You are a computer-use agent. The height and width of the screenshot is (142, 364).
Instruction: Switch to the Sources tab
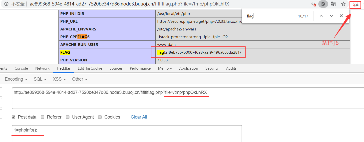click(116, 68)
